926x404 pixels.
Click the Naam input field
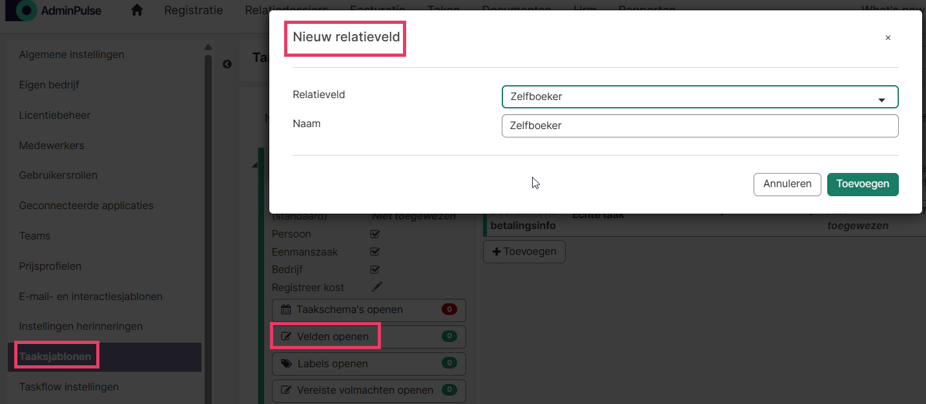pyautogui.click(x=700, y=126)
